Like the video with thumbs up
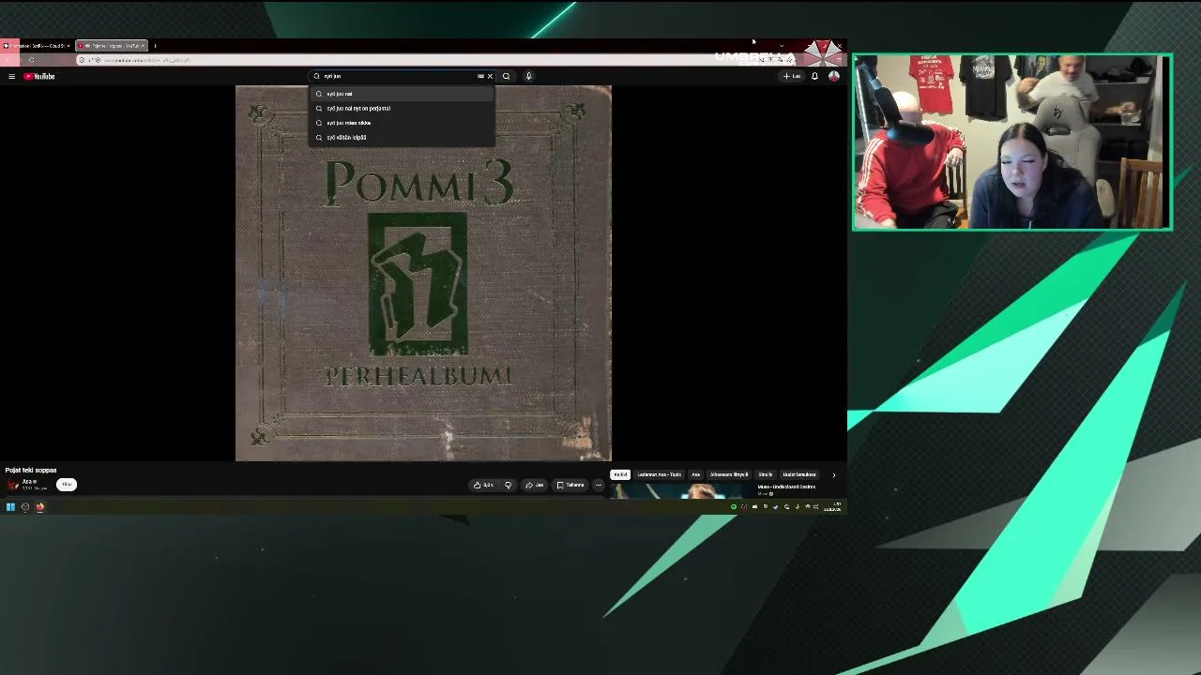 pyautogui.click(x=483, y=485)
